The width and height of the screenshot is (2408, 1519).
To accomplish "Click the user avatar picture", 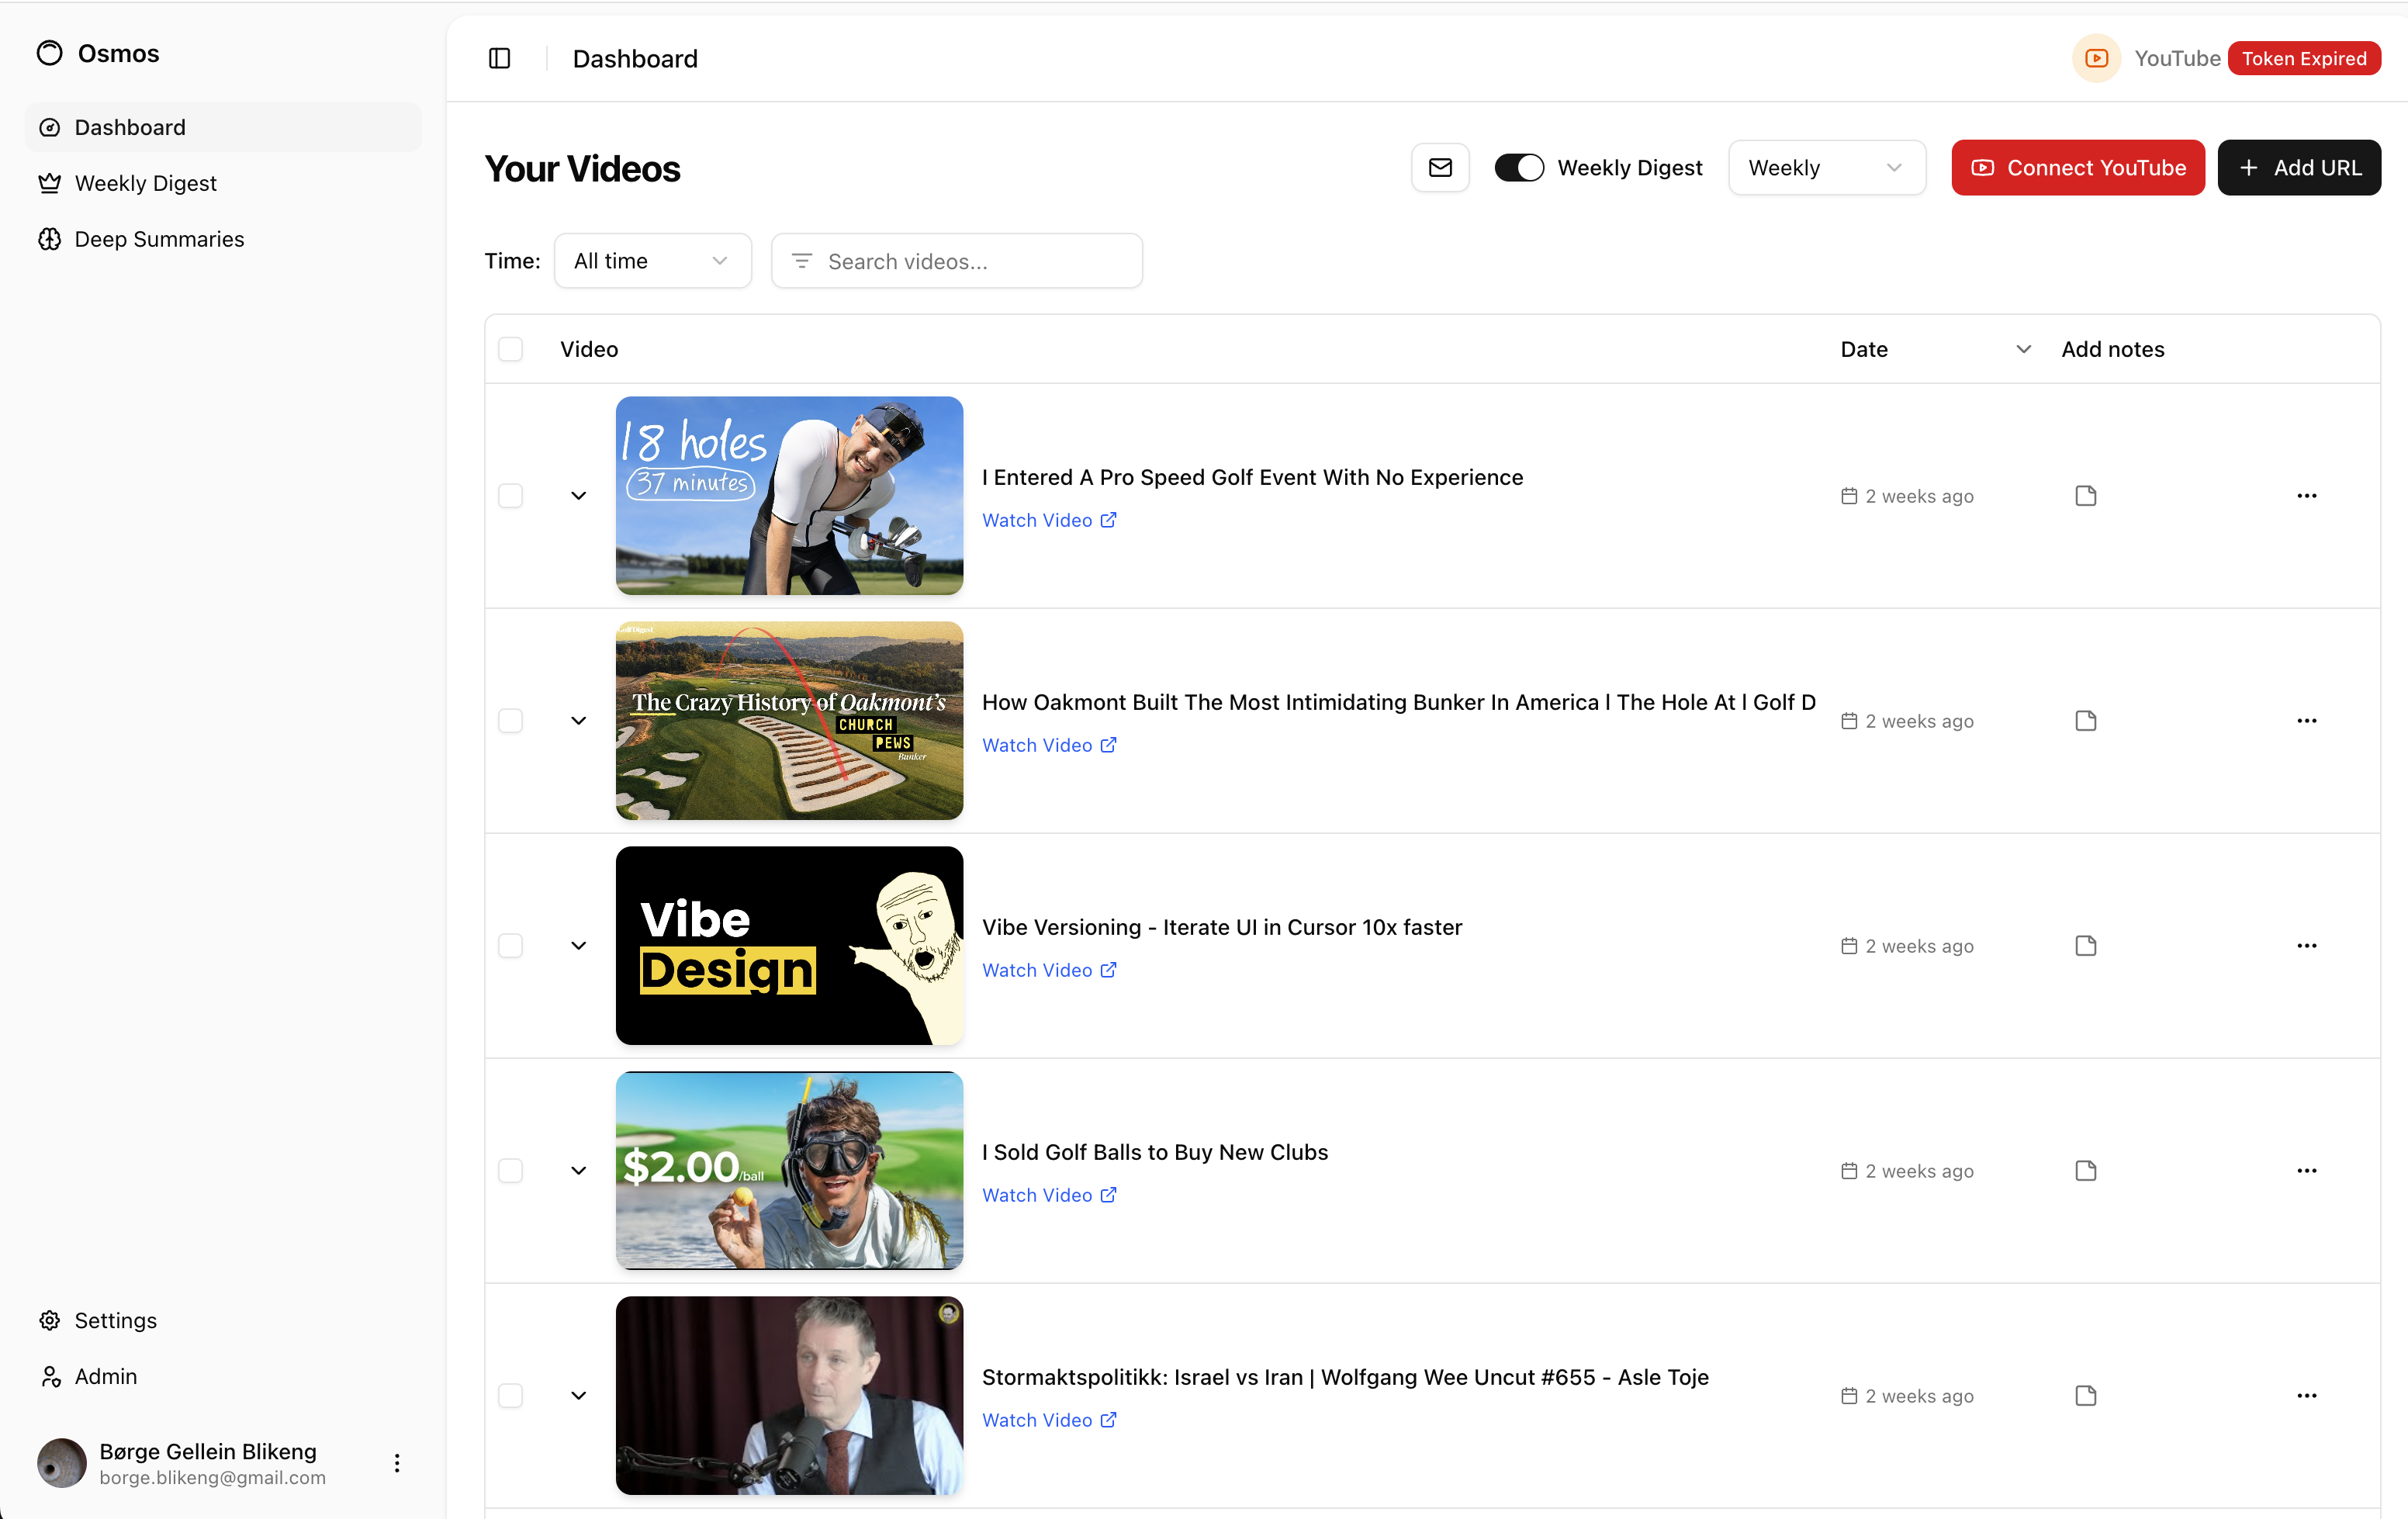I will (62, 1463).
